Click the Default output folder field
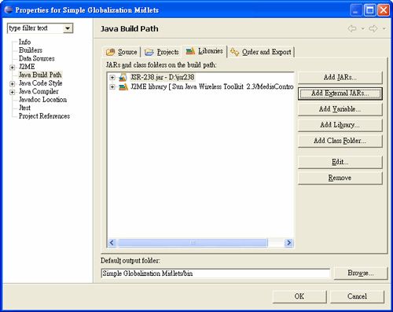Viewport: 393px width, 312px height. [215, 273]
